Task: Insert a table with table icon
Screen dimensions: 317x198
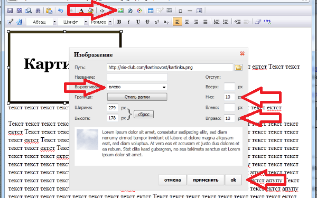Action: click(151, 11)
